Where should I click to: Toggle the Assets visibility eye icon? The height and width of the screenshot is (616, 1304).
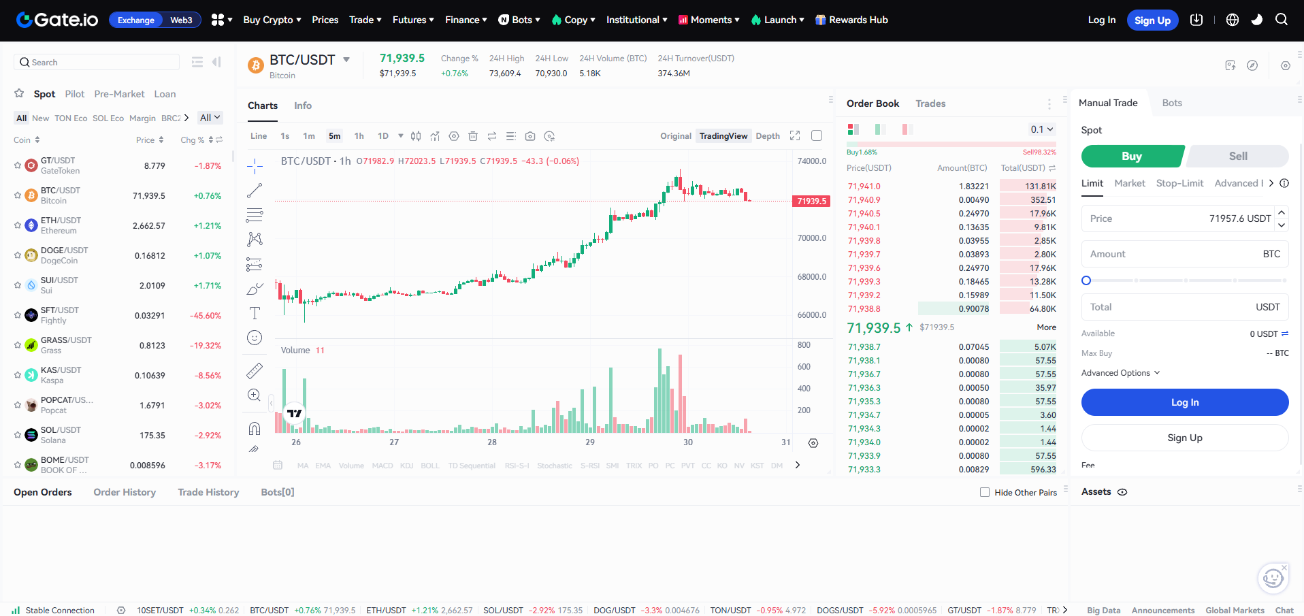(x=1122, y=492)
